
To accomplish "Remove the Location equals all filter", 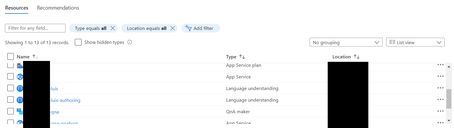I will click(172, 28).
